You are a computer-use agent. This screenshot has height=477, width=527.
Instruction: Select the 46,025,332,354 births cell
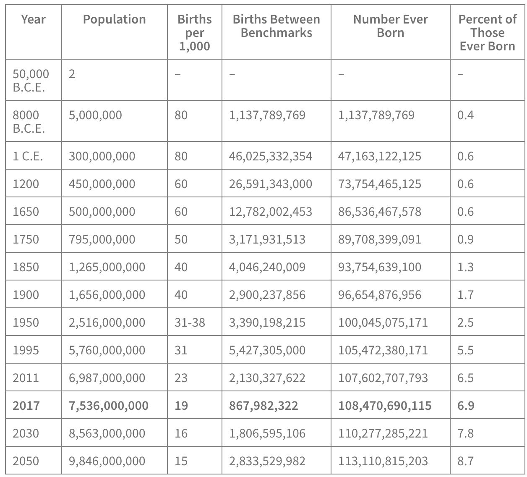coord(271,156)
